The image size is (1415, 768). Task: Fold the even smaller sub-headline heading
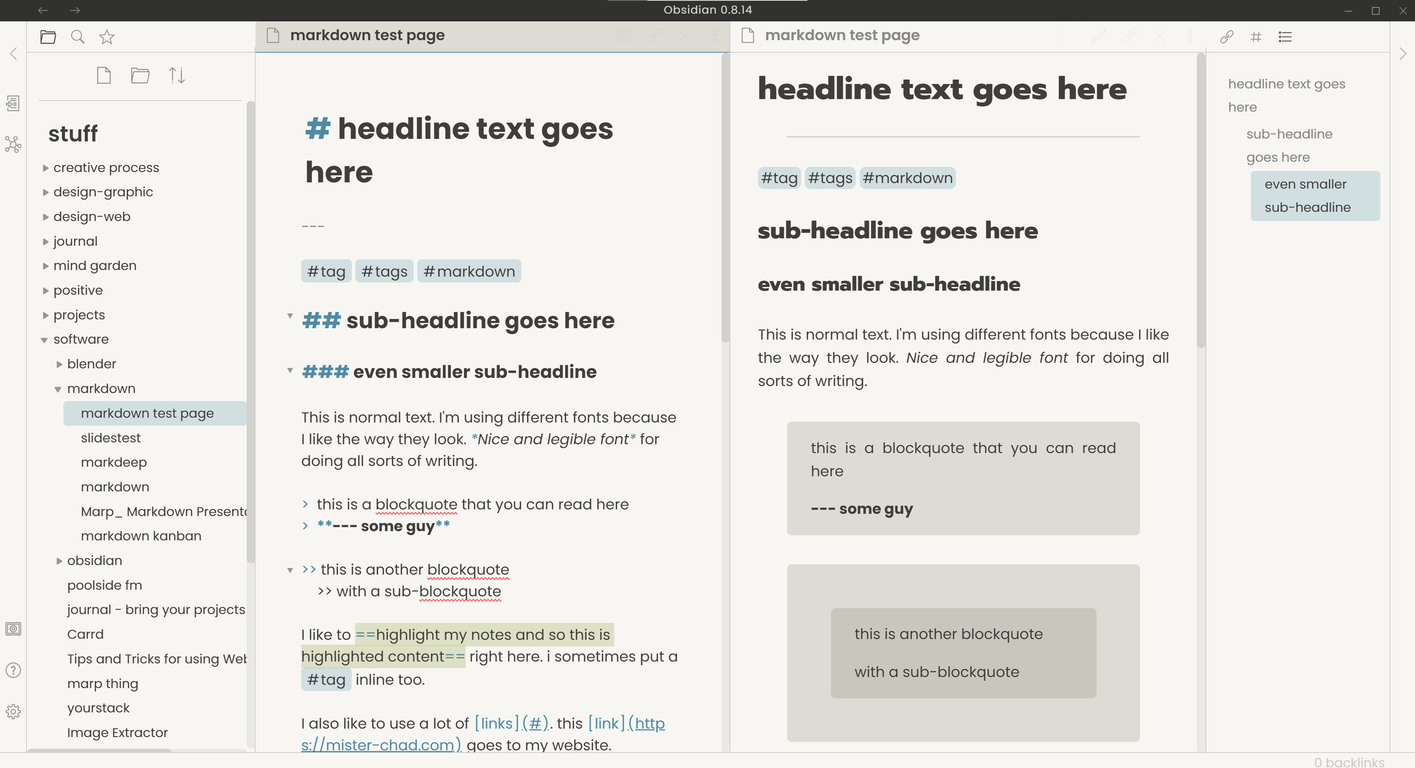point(290,371)
